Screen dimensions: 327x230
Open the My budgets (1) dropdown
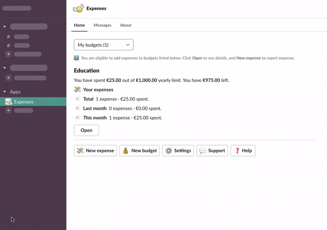pyautogui.click(x=104, y=45)
